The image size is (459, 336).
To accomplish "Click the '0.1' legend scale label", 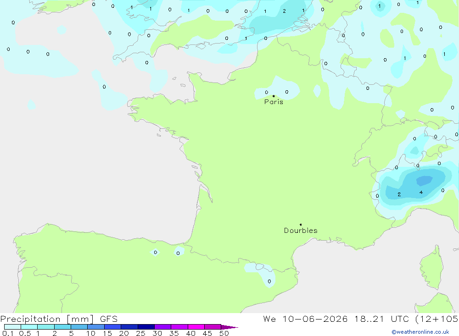I will 8,333.
